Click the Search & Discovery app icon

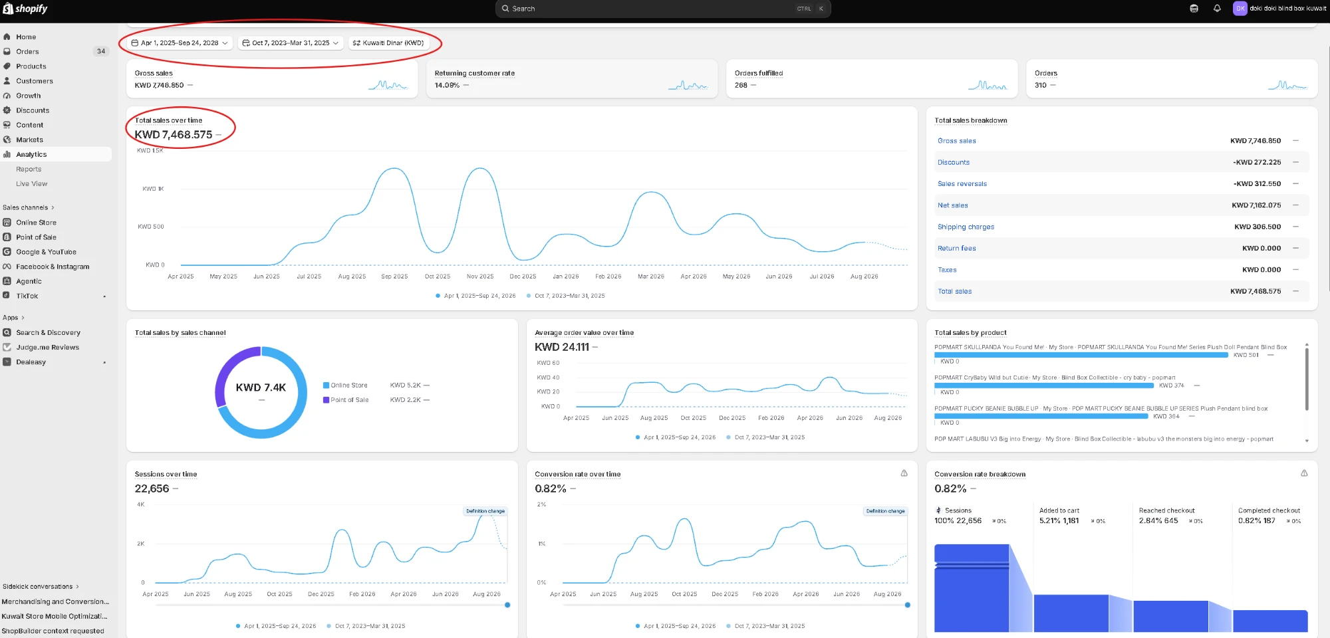coord(7,332)
